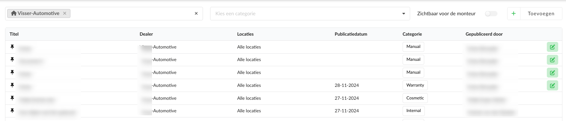This screenshot has height=121, width=566.
Task: Click edit icon in the Warranty row
Action: (x=552, y=86)
